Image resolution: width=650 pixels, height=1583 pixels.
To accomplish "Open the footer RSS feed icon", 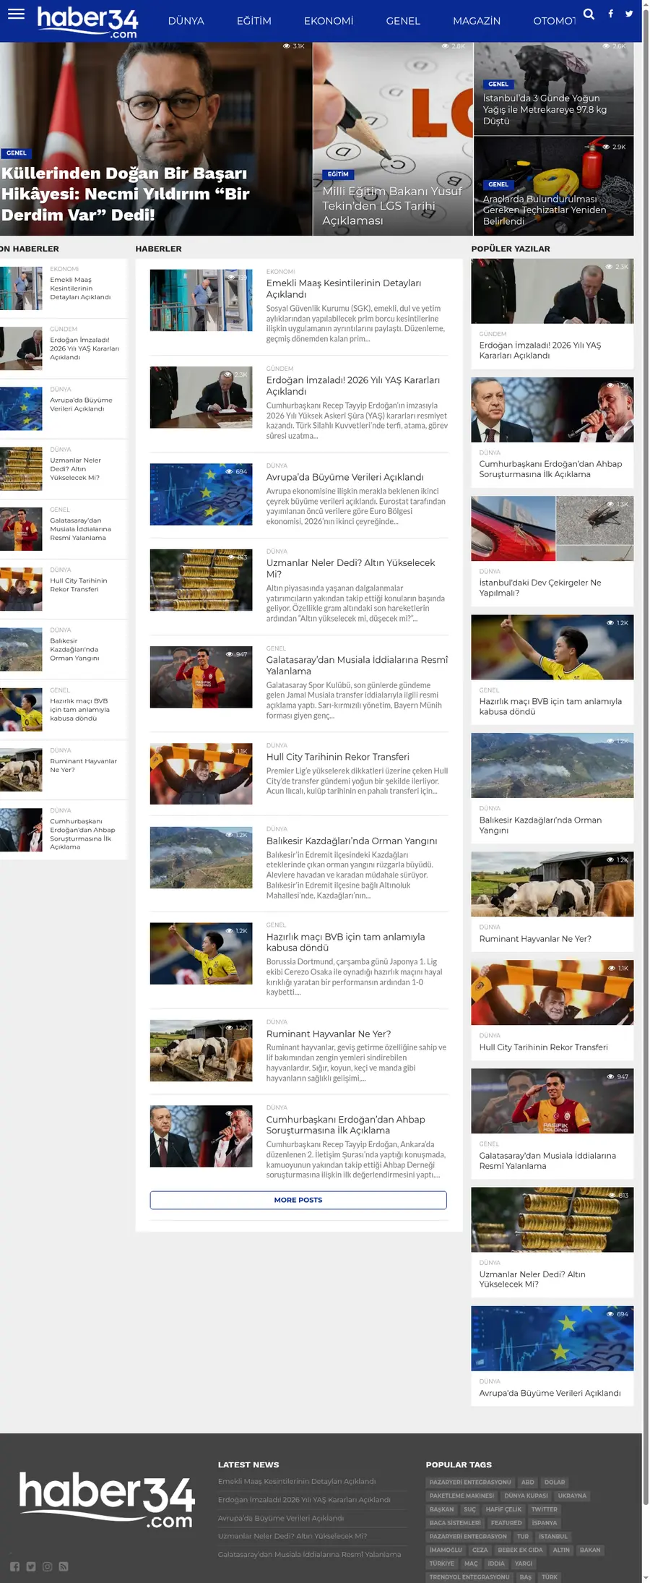I will pos(64,1566).
